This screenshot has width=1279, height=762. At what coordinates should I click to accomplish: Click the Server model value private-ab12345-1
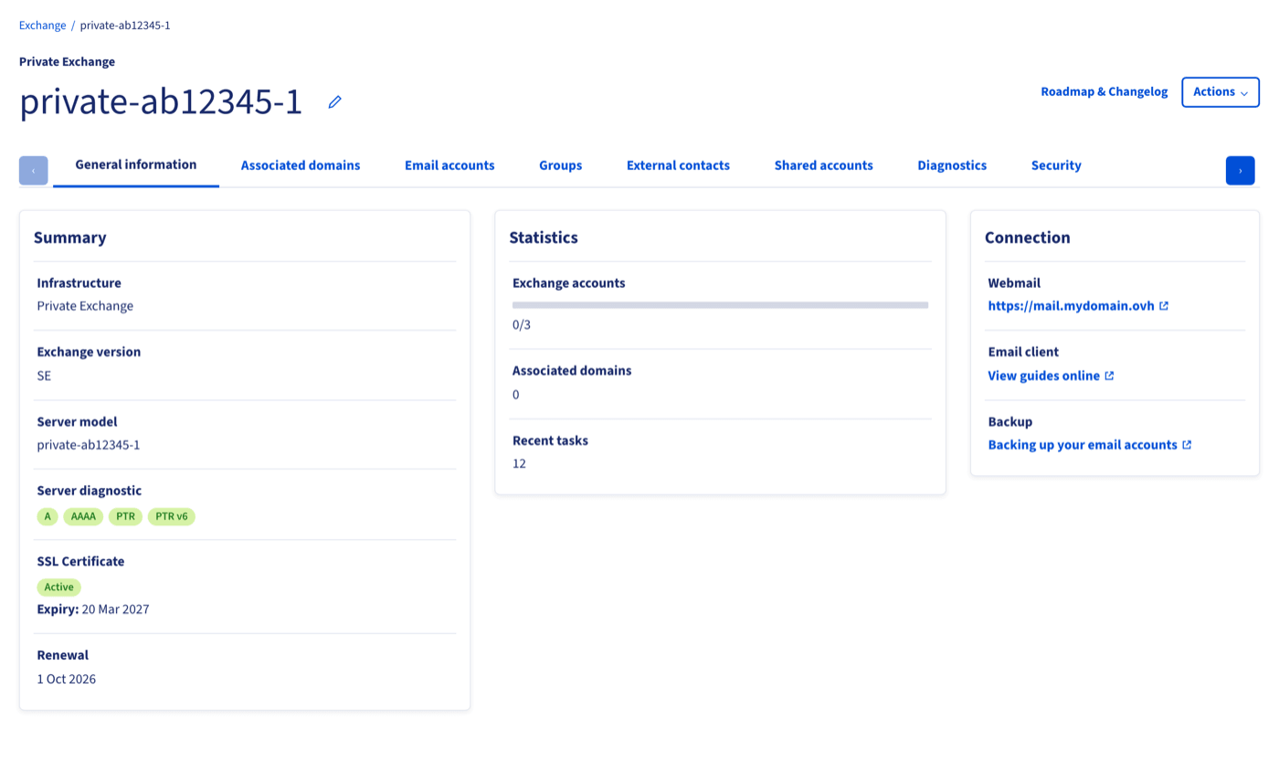coord(89,445)
